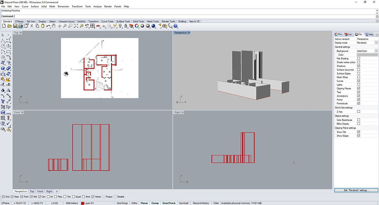Switch to the Curve Tools toolbar tab
Image resolution: width=379 pixels, height=205 pixels.
coord(107,22)
